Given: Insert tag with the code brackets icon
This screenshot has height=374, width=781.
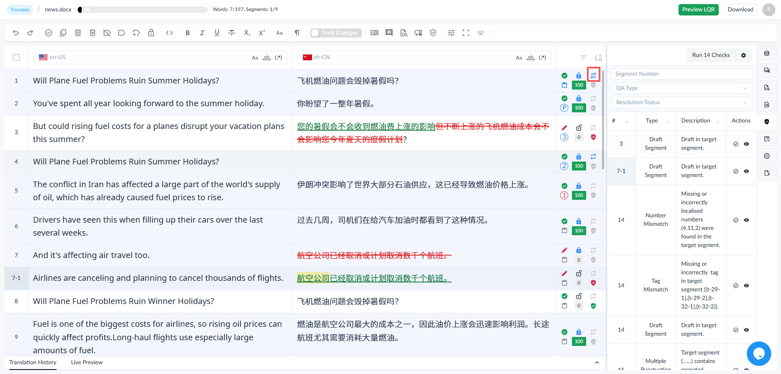Looking at the screenshot, I should pos(170,33).
